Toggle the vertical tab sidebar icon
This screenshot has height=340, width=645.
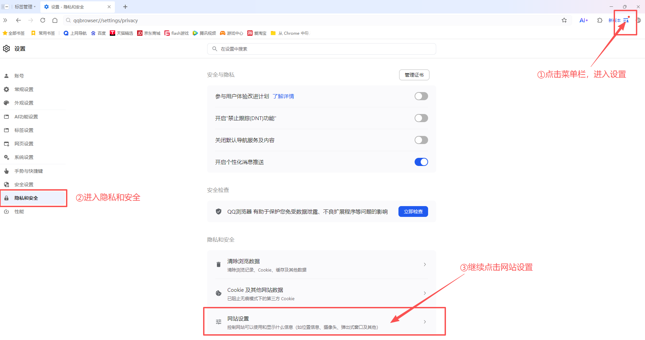pyautogui.click(x=5, y=7)
